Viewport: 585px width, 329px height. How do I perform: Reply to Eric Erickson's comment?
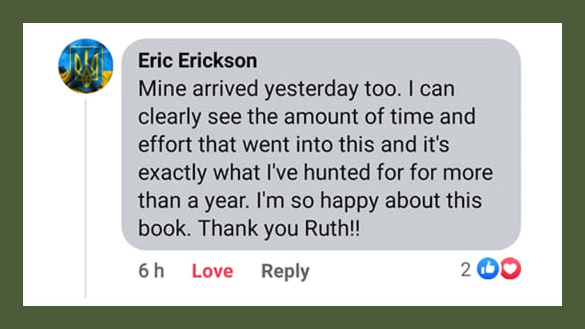pos(285,271)
